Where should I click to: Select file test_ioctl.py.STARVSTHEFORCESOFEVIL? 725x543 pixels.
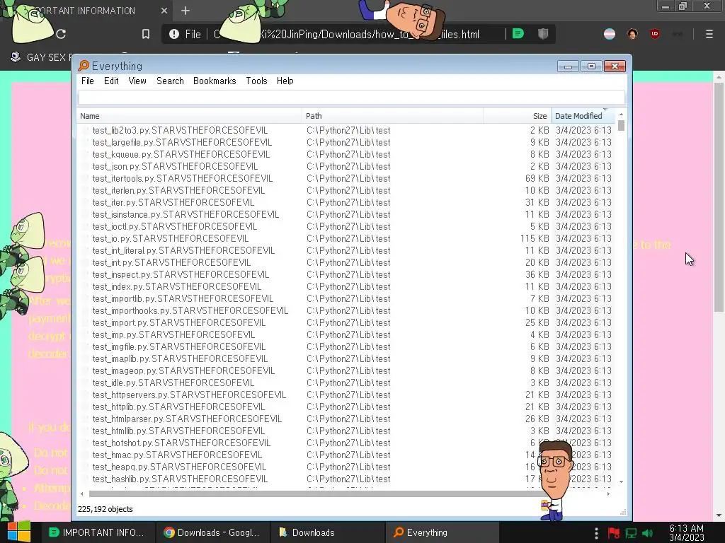point(175,226)
